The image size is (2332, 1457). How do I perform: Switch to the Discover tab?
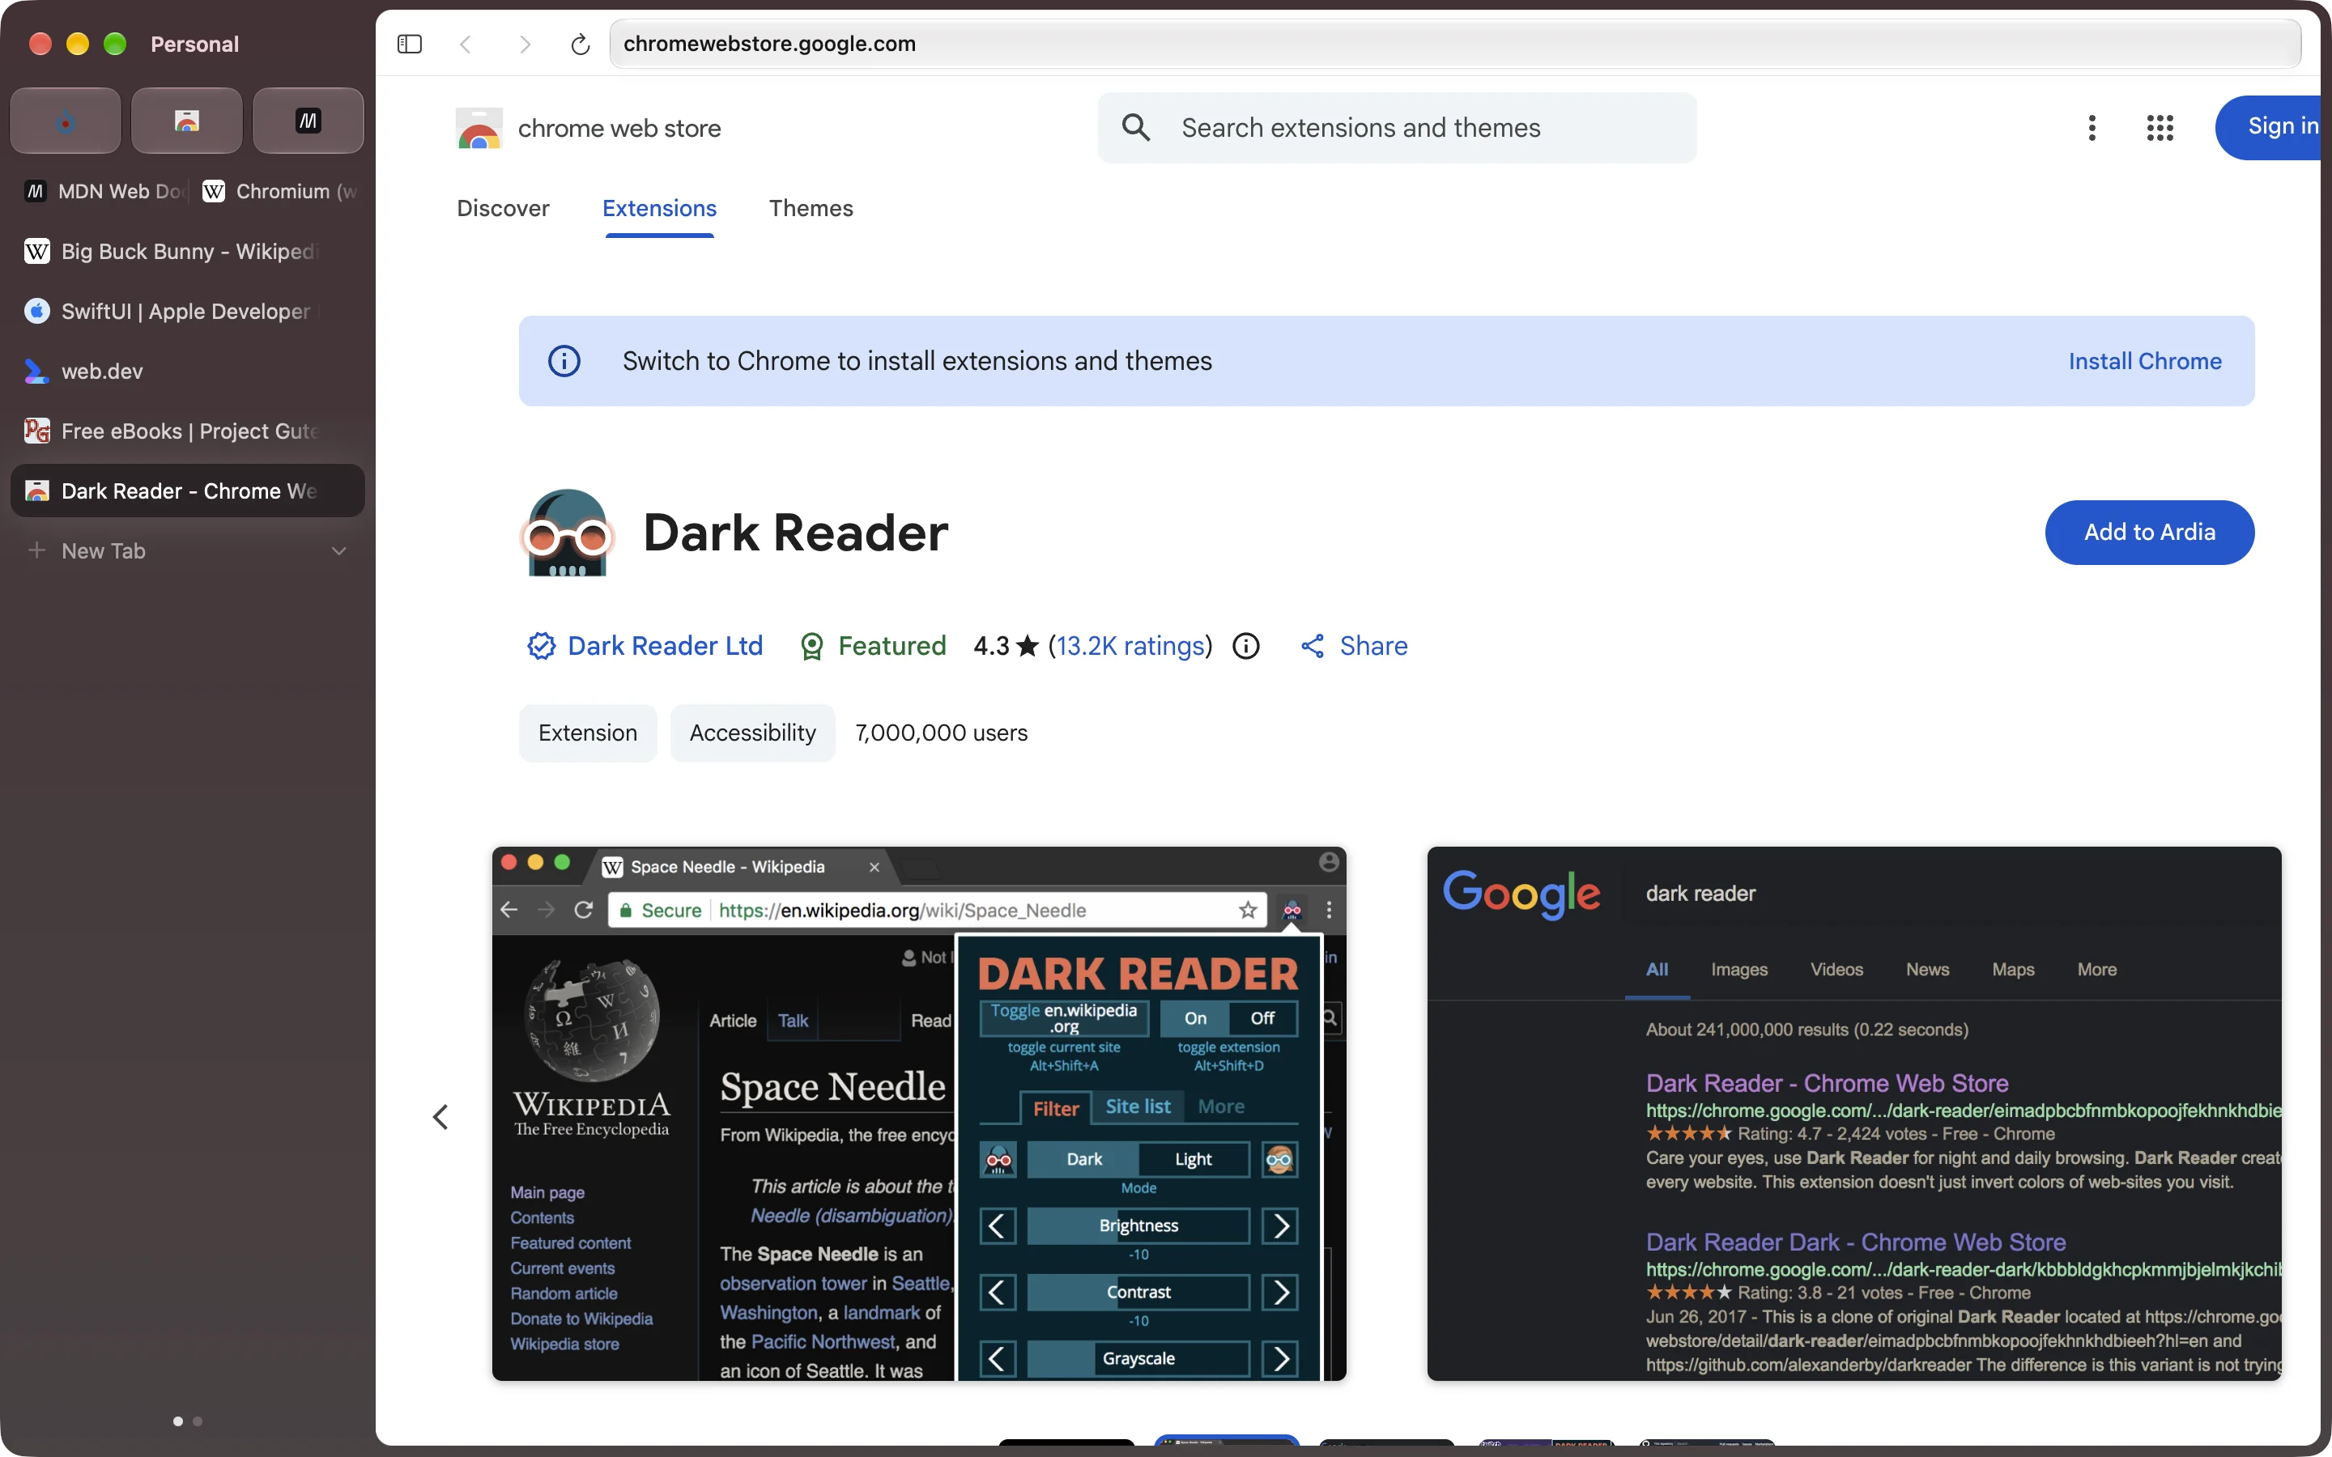(x=503, y=208)
